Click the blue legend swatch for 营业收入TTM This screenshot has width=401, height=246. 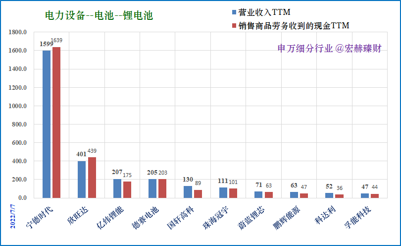pyautogui.click(x=234, y=12)
